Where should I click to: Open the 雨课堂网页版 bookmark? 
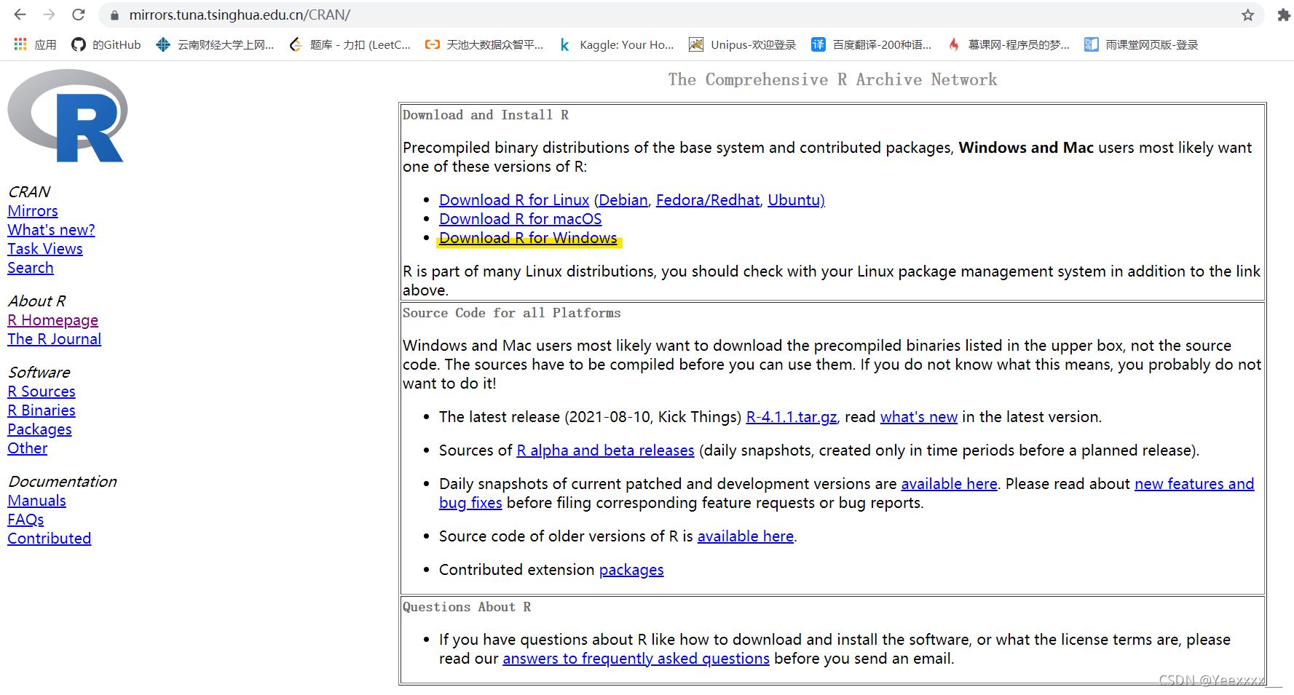[1141, 44]
